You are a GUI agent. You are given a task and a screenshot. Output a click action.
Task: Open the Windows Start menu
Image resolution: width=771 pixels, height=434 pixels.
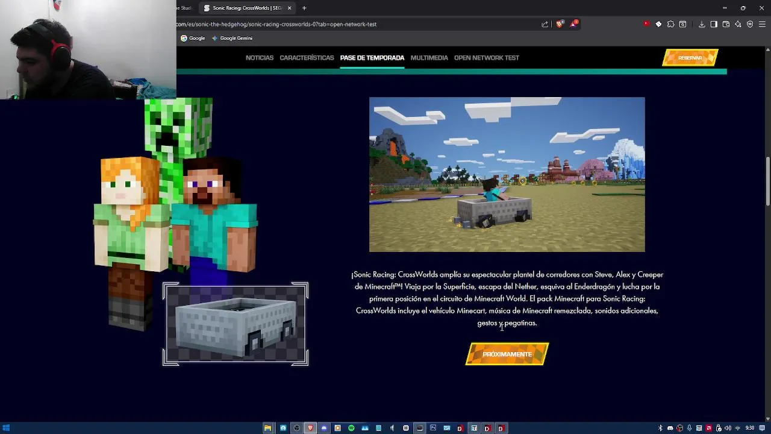(x=6, y=428)
